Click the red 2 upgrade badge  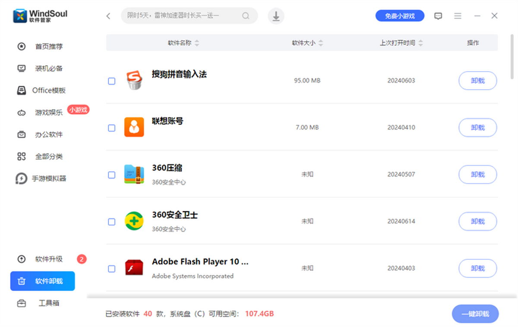[x=82, y=259]
